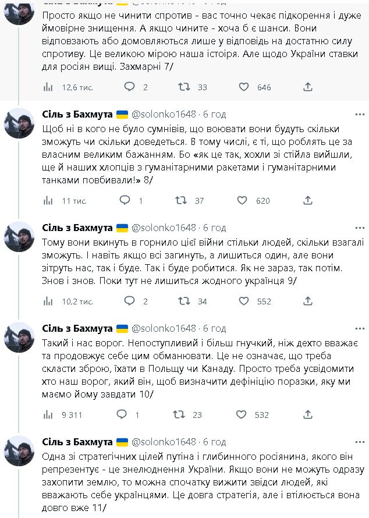Viewport: 369px width, 518px height.
Task: Open profile avatar beside tweet 11/
Action: pyautogui.click(x=19, y=451)
